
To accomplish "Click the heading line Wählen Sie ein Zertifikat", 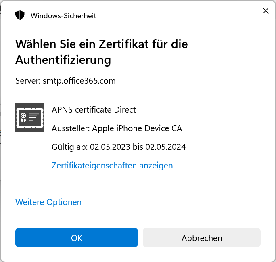I will pyautogui.click(x=102, y=44).
